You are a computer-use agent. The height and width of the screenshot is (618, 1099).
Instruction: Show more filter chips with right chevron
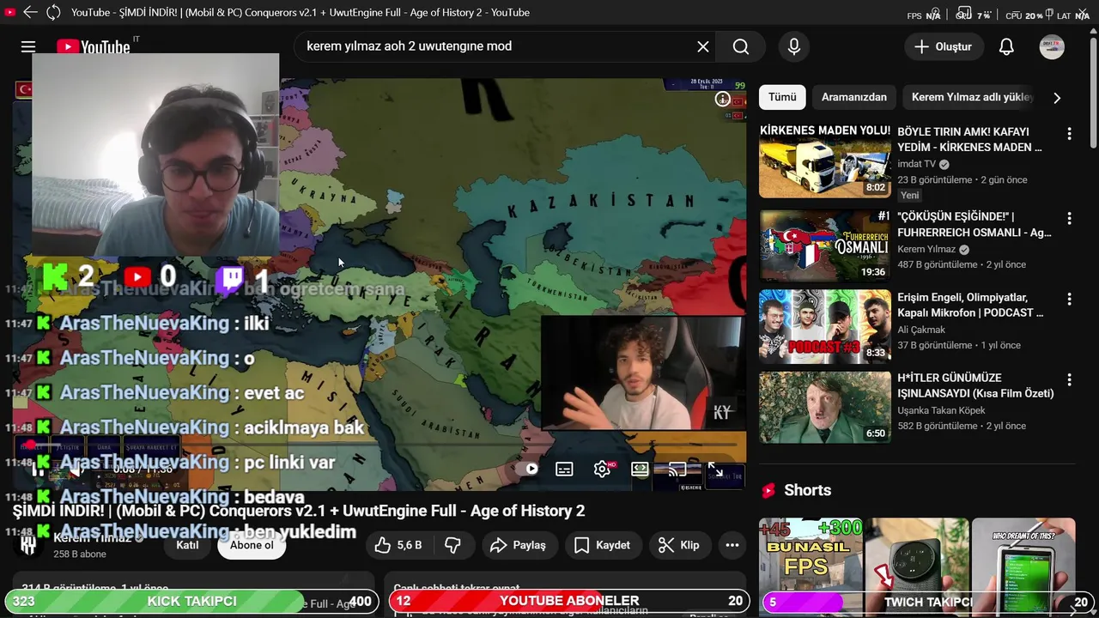[x=1057, y=98]
